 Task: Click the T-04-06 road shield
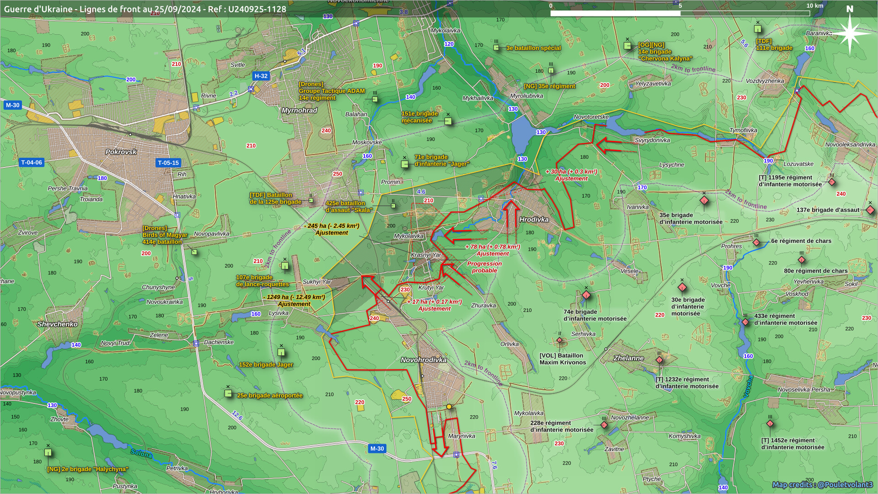coord(32,162)
